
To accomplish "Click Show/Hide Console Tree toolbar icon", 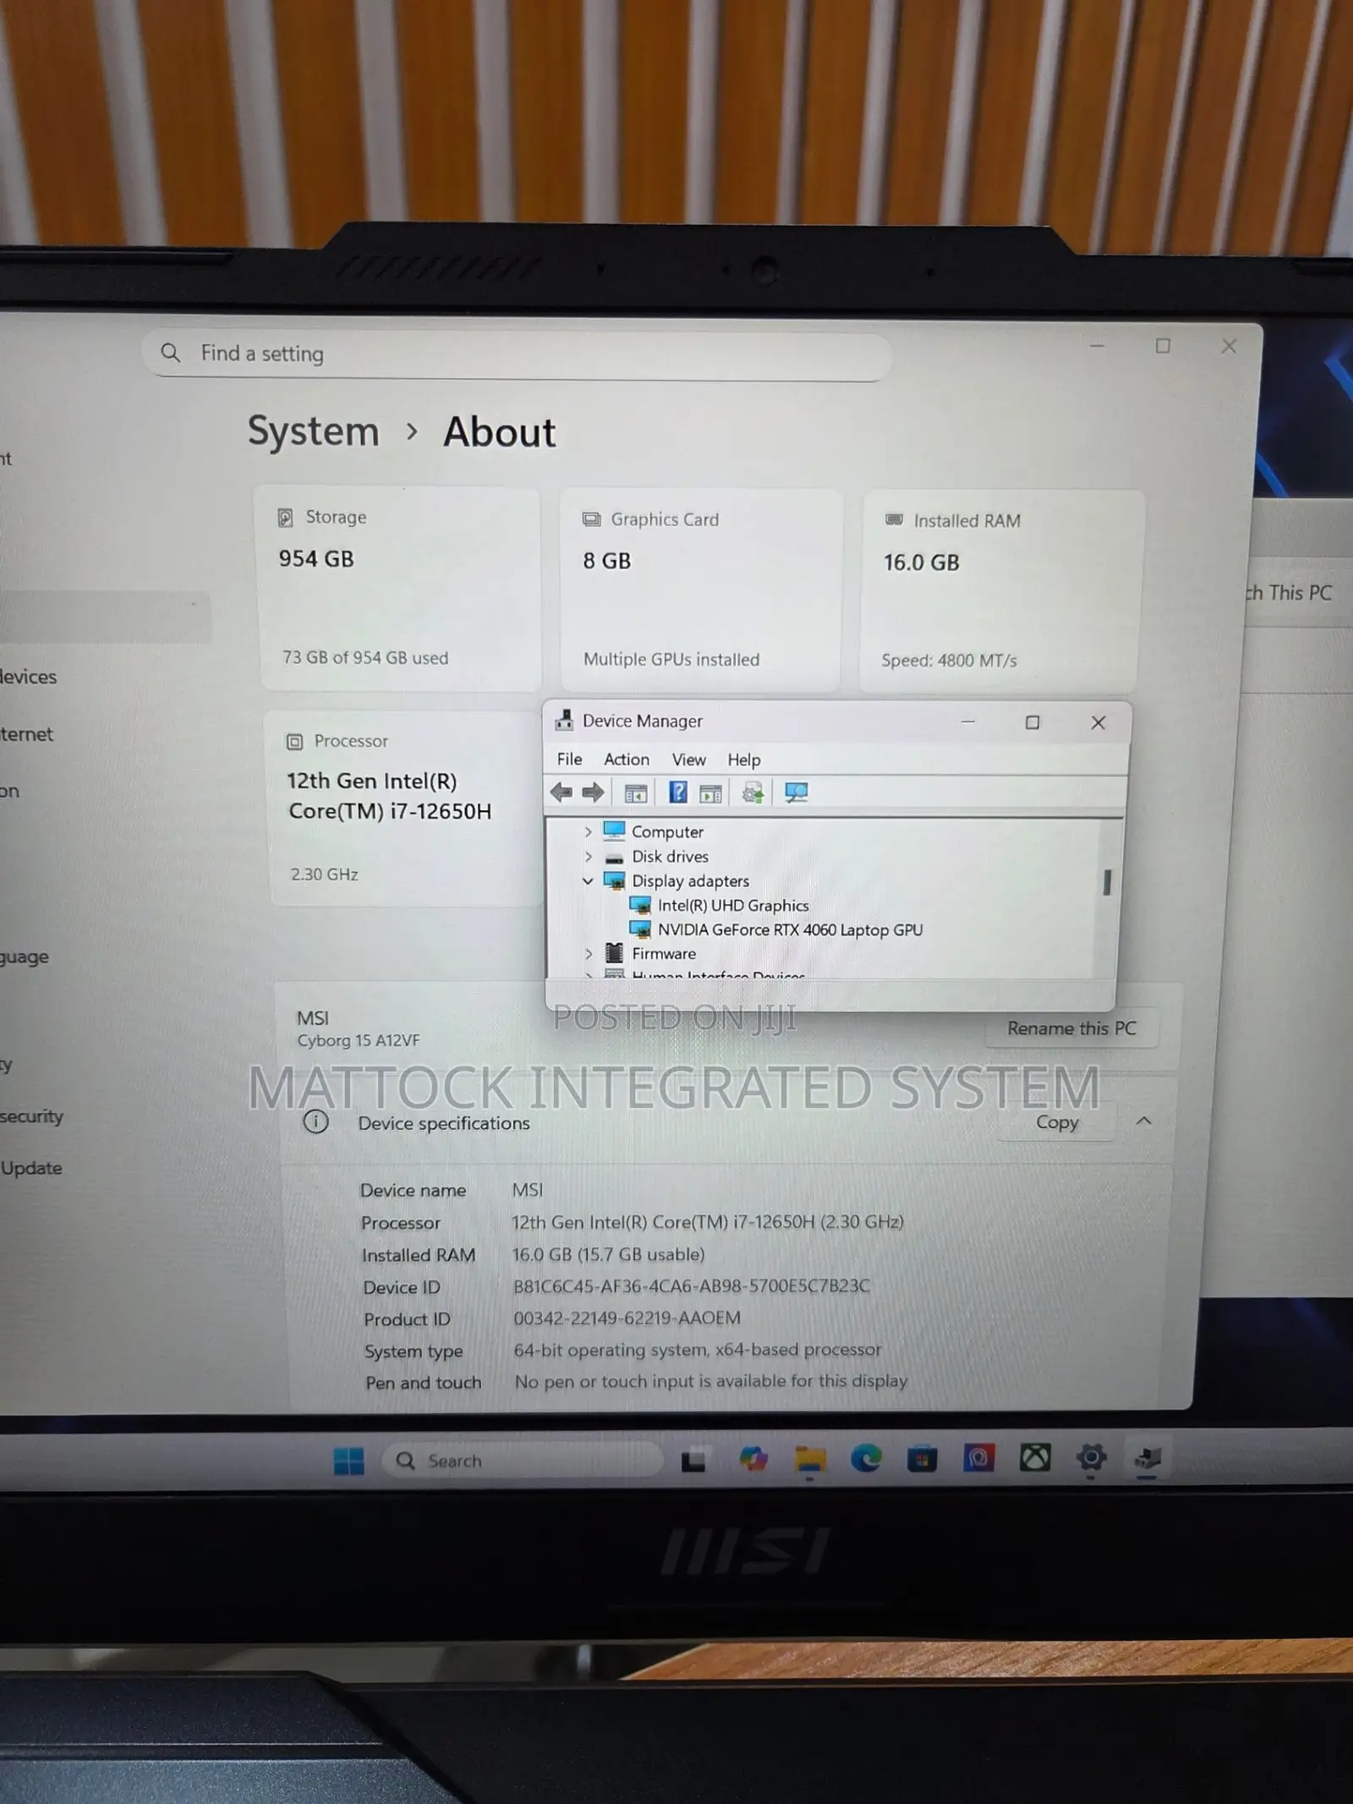I will tap(636, 793).
